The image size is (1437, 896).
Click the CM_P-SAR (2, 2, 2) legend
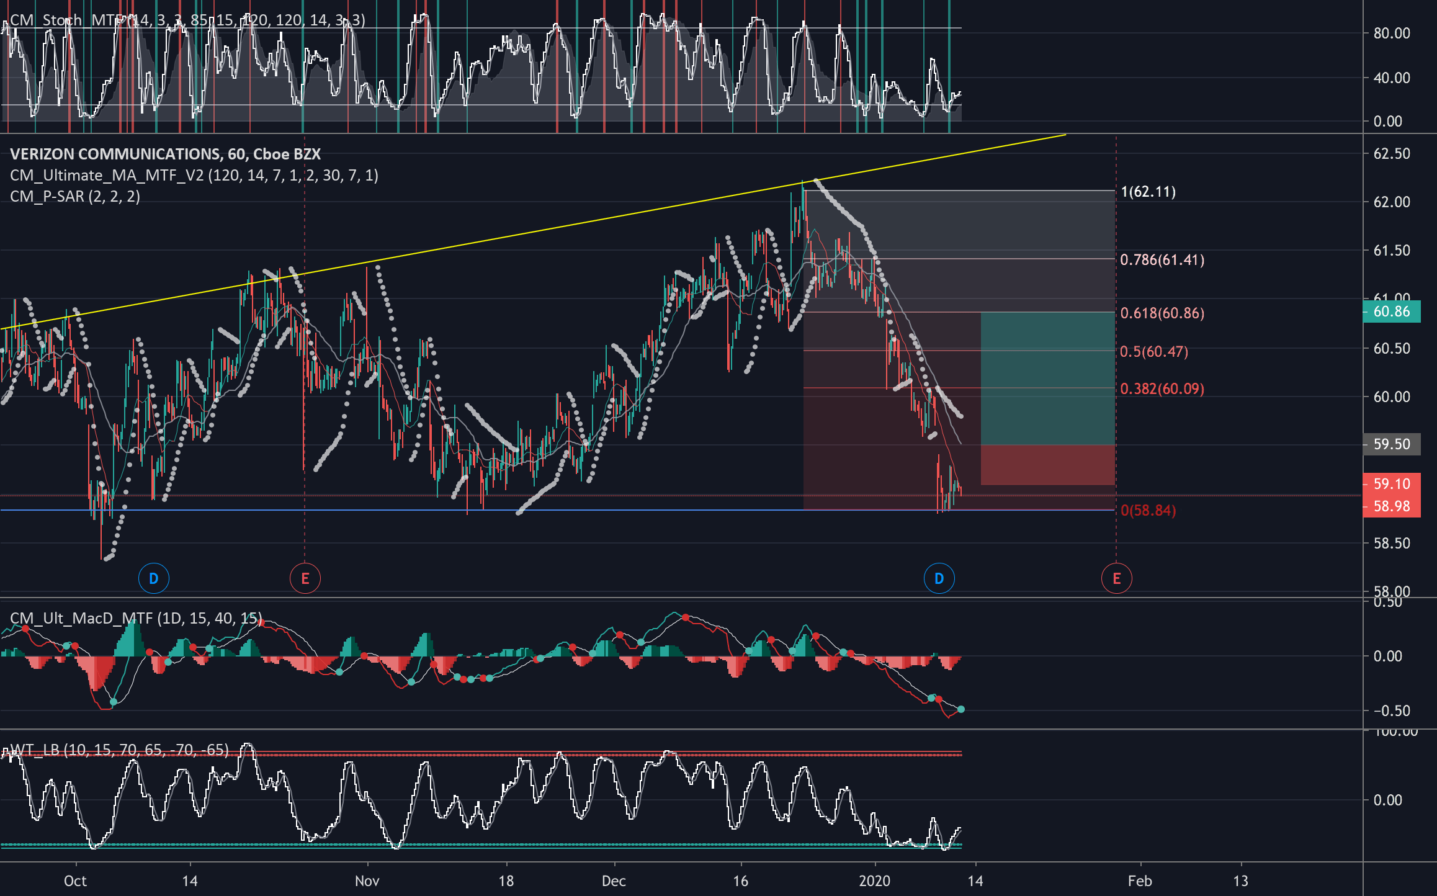pyautogui.click(x=74, y=197)
